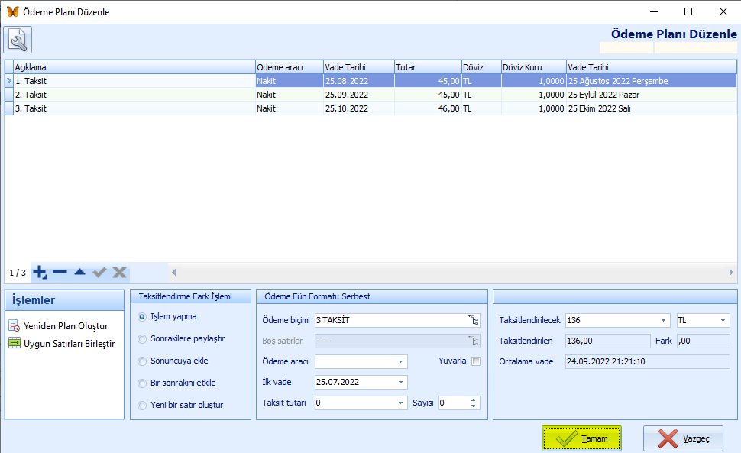This screenshot has width=741, height=453.
Task: Click the date cell 25.09.2022
Action: (x=359, y=95)
